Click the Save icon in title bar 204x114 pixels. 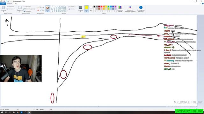pos(4,1)
